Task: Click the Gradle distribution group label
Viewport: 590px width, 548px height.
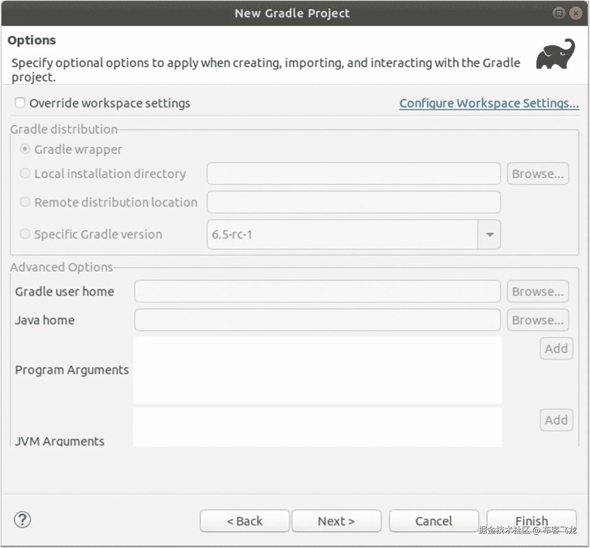Action: tap(64, 129)
